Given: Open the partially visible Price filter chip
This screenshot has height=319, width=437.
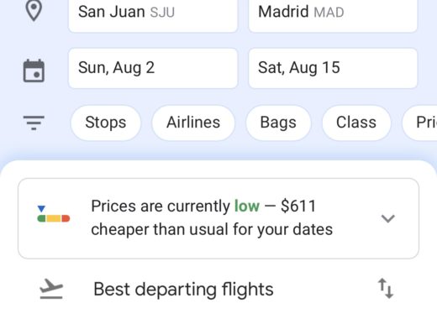Looking at the screenshot, I should 419,123.
